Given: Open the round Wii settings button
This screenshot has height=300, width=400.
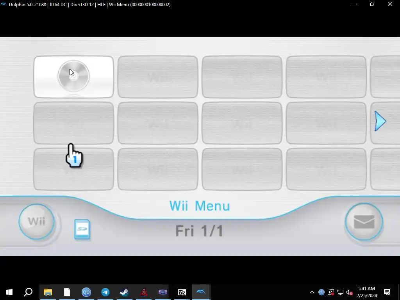Looking at the screenshot, I should (x=36, y=221).
